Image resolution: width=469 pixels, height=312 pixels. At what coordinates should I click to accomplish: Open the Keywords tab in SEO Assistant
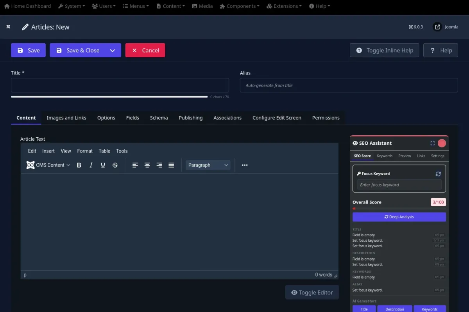click(x=385, y=156)
